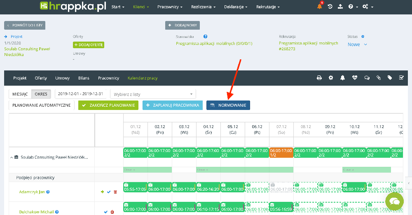
Task: Delete Bulchakow Michail using trash icon
Action: pos(112,212)
